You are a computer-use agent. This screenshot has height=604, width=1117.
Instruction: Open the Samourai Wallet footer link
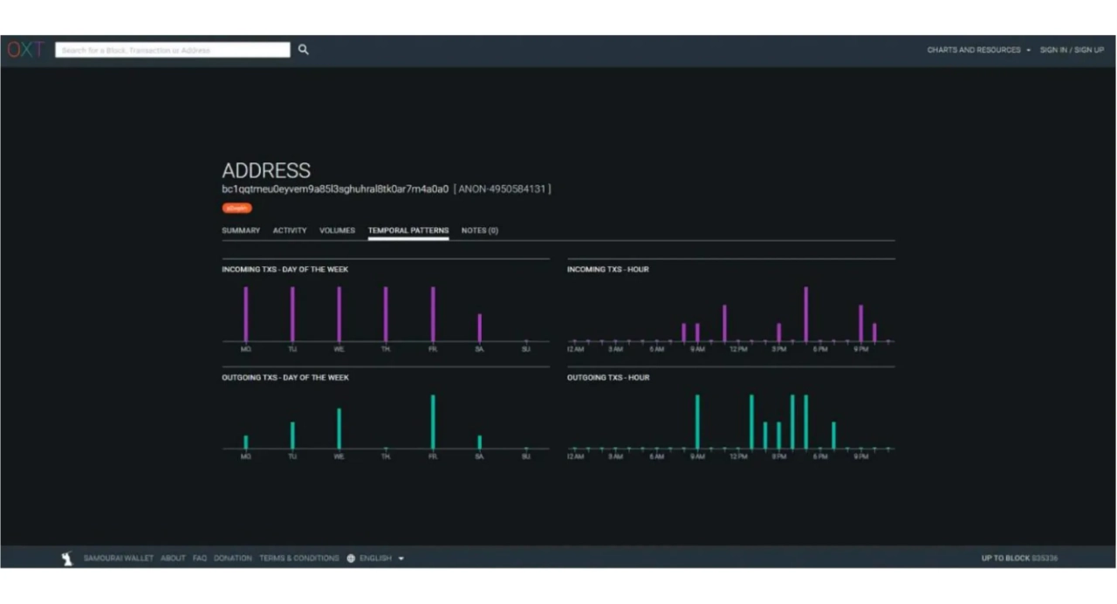(119, 559)
